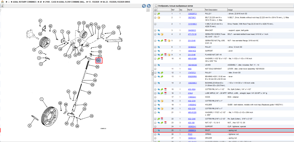Click the red list icon on the 425-108 nut row
Viewport: 294px width, 142px height.
(x=165, y=123)
